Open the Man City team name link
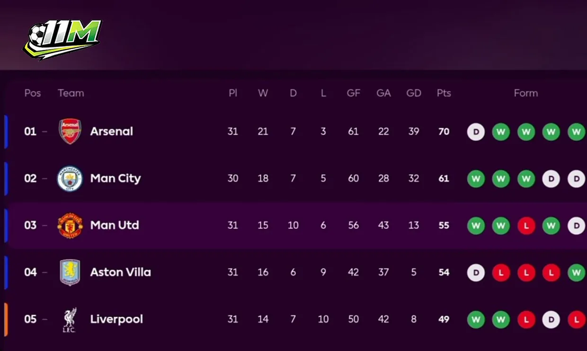The image size is (587, 351). pyautogui.click(x=116, y=178)
